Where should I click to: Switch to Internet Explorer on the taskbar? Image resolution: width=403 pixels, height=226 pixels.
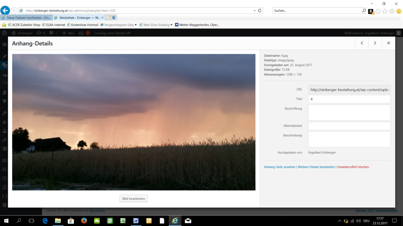coord(175,221)
